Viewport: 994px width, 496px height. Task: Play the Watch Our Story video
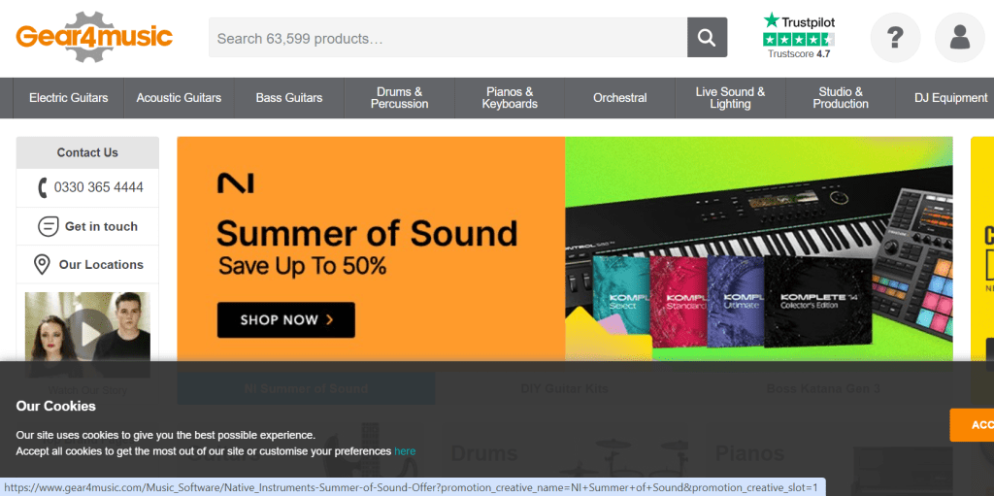(87, 333)
